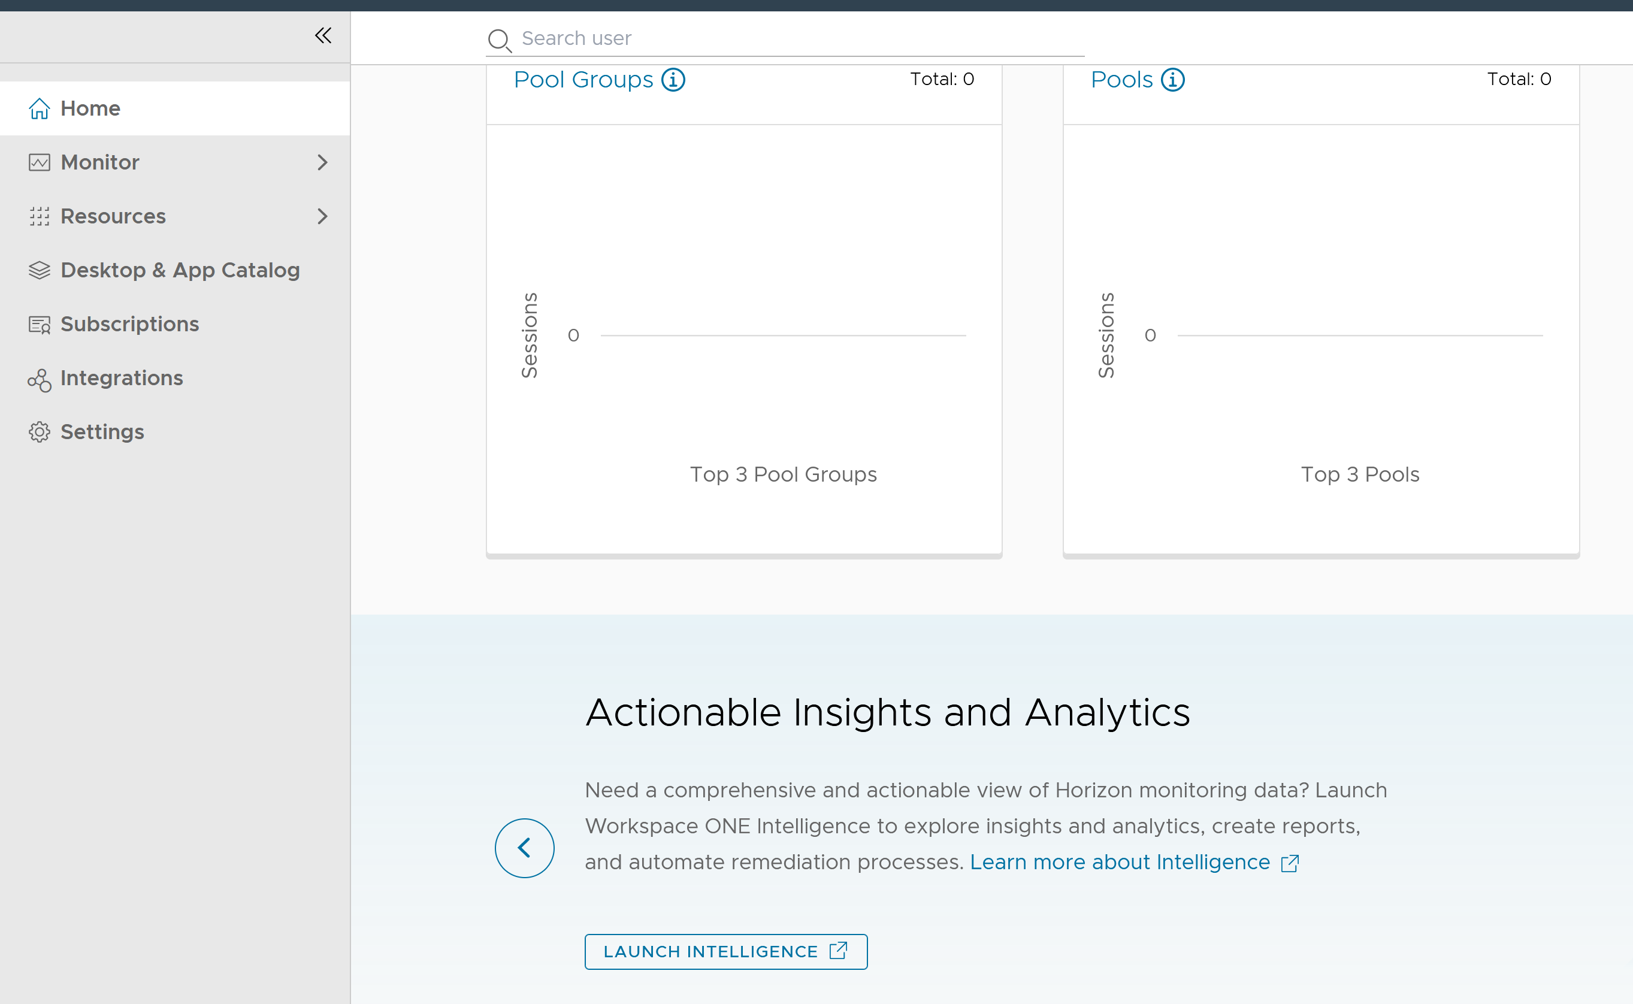Expand the Resources submenu chevron
Viewport: 1633px width, 1004px height.
(x=323, y=216)
